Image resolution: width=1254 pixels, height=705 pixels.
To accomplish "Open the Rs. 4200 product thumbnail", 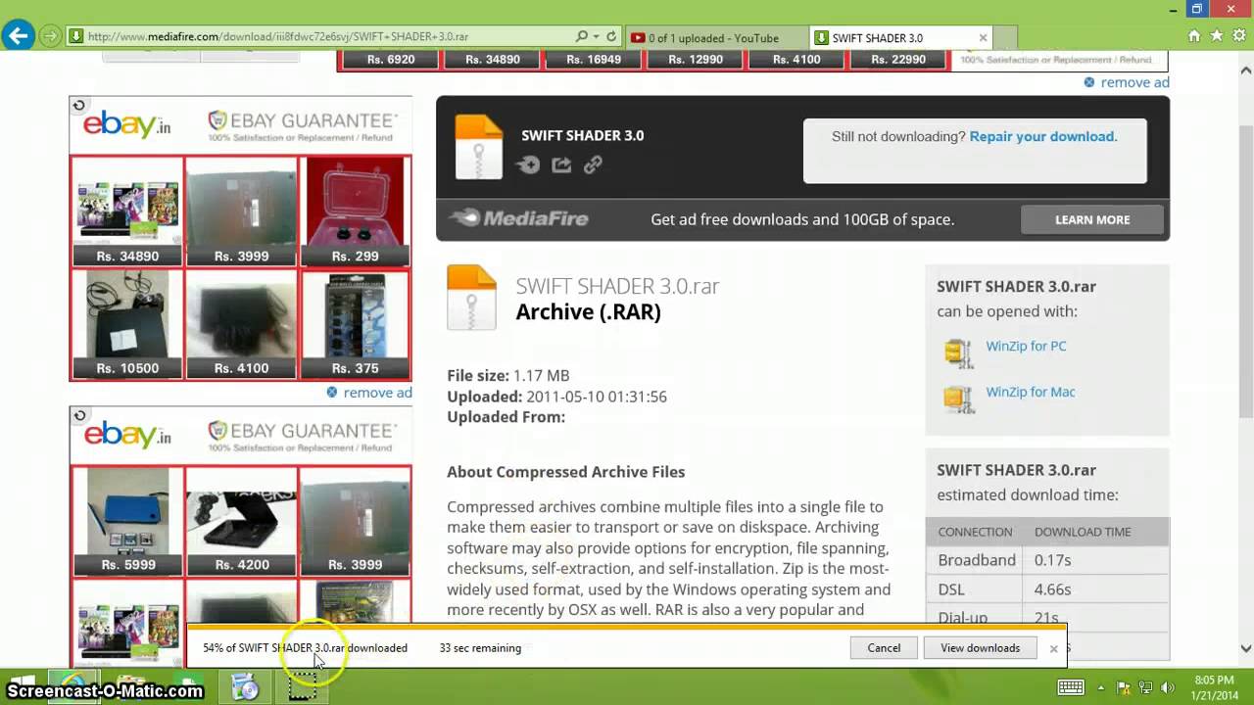I will pos(241,521).
